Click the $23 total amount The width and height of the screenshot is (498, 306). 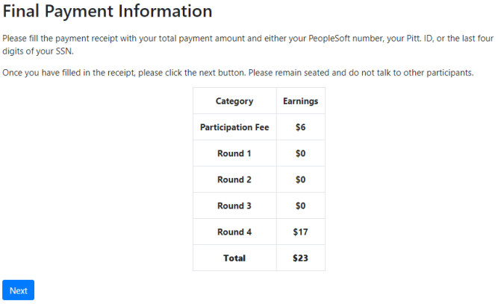[300, 258]
